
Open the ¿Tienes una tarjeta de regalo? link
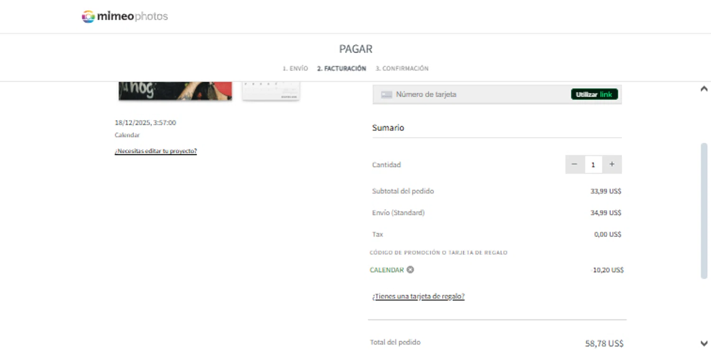pos(418,297)
